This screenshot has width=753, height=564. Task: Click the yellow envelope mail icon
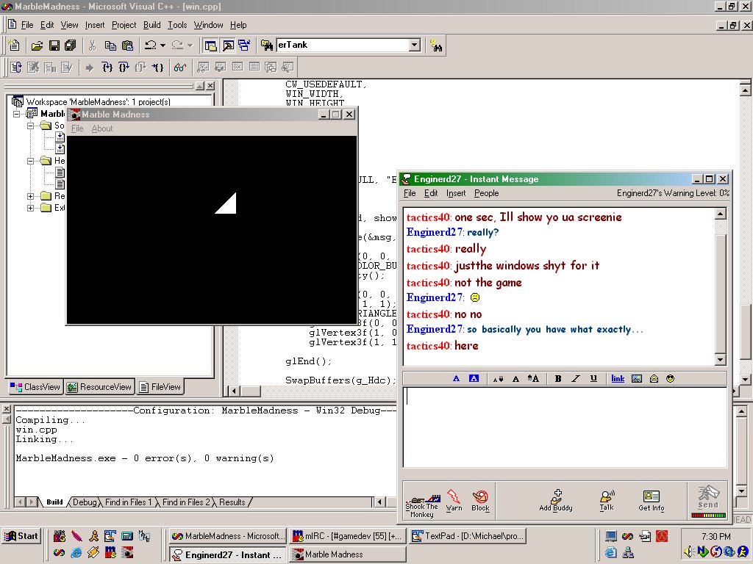click(654, 379)
